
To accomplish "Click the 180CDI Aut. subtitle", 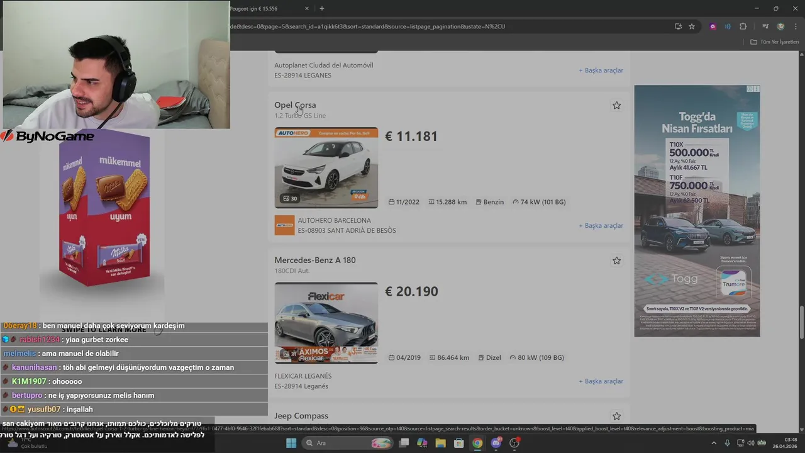I will (x=291, y=271).
